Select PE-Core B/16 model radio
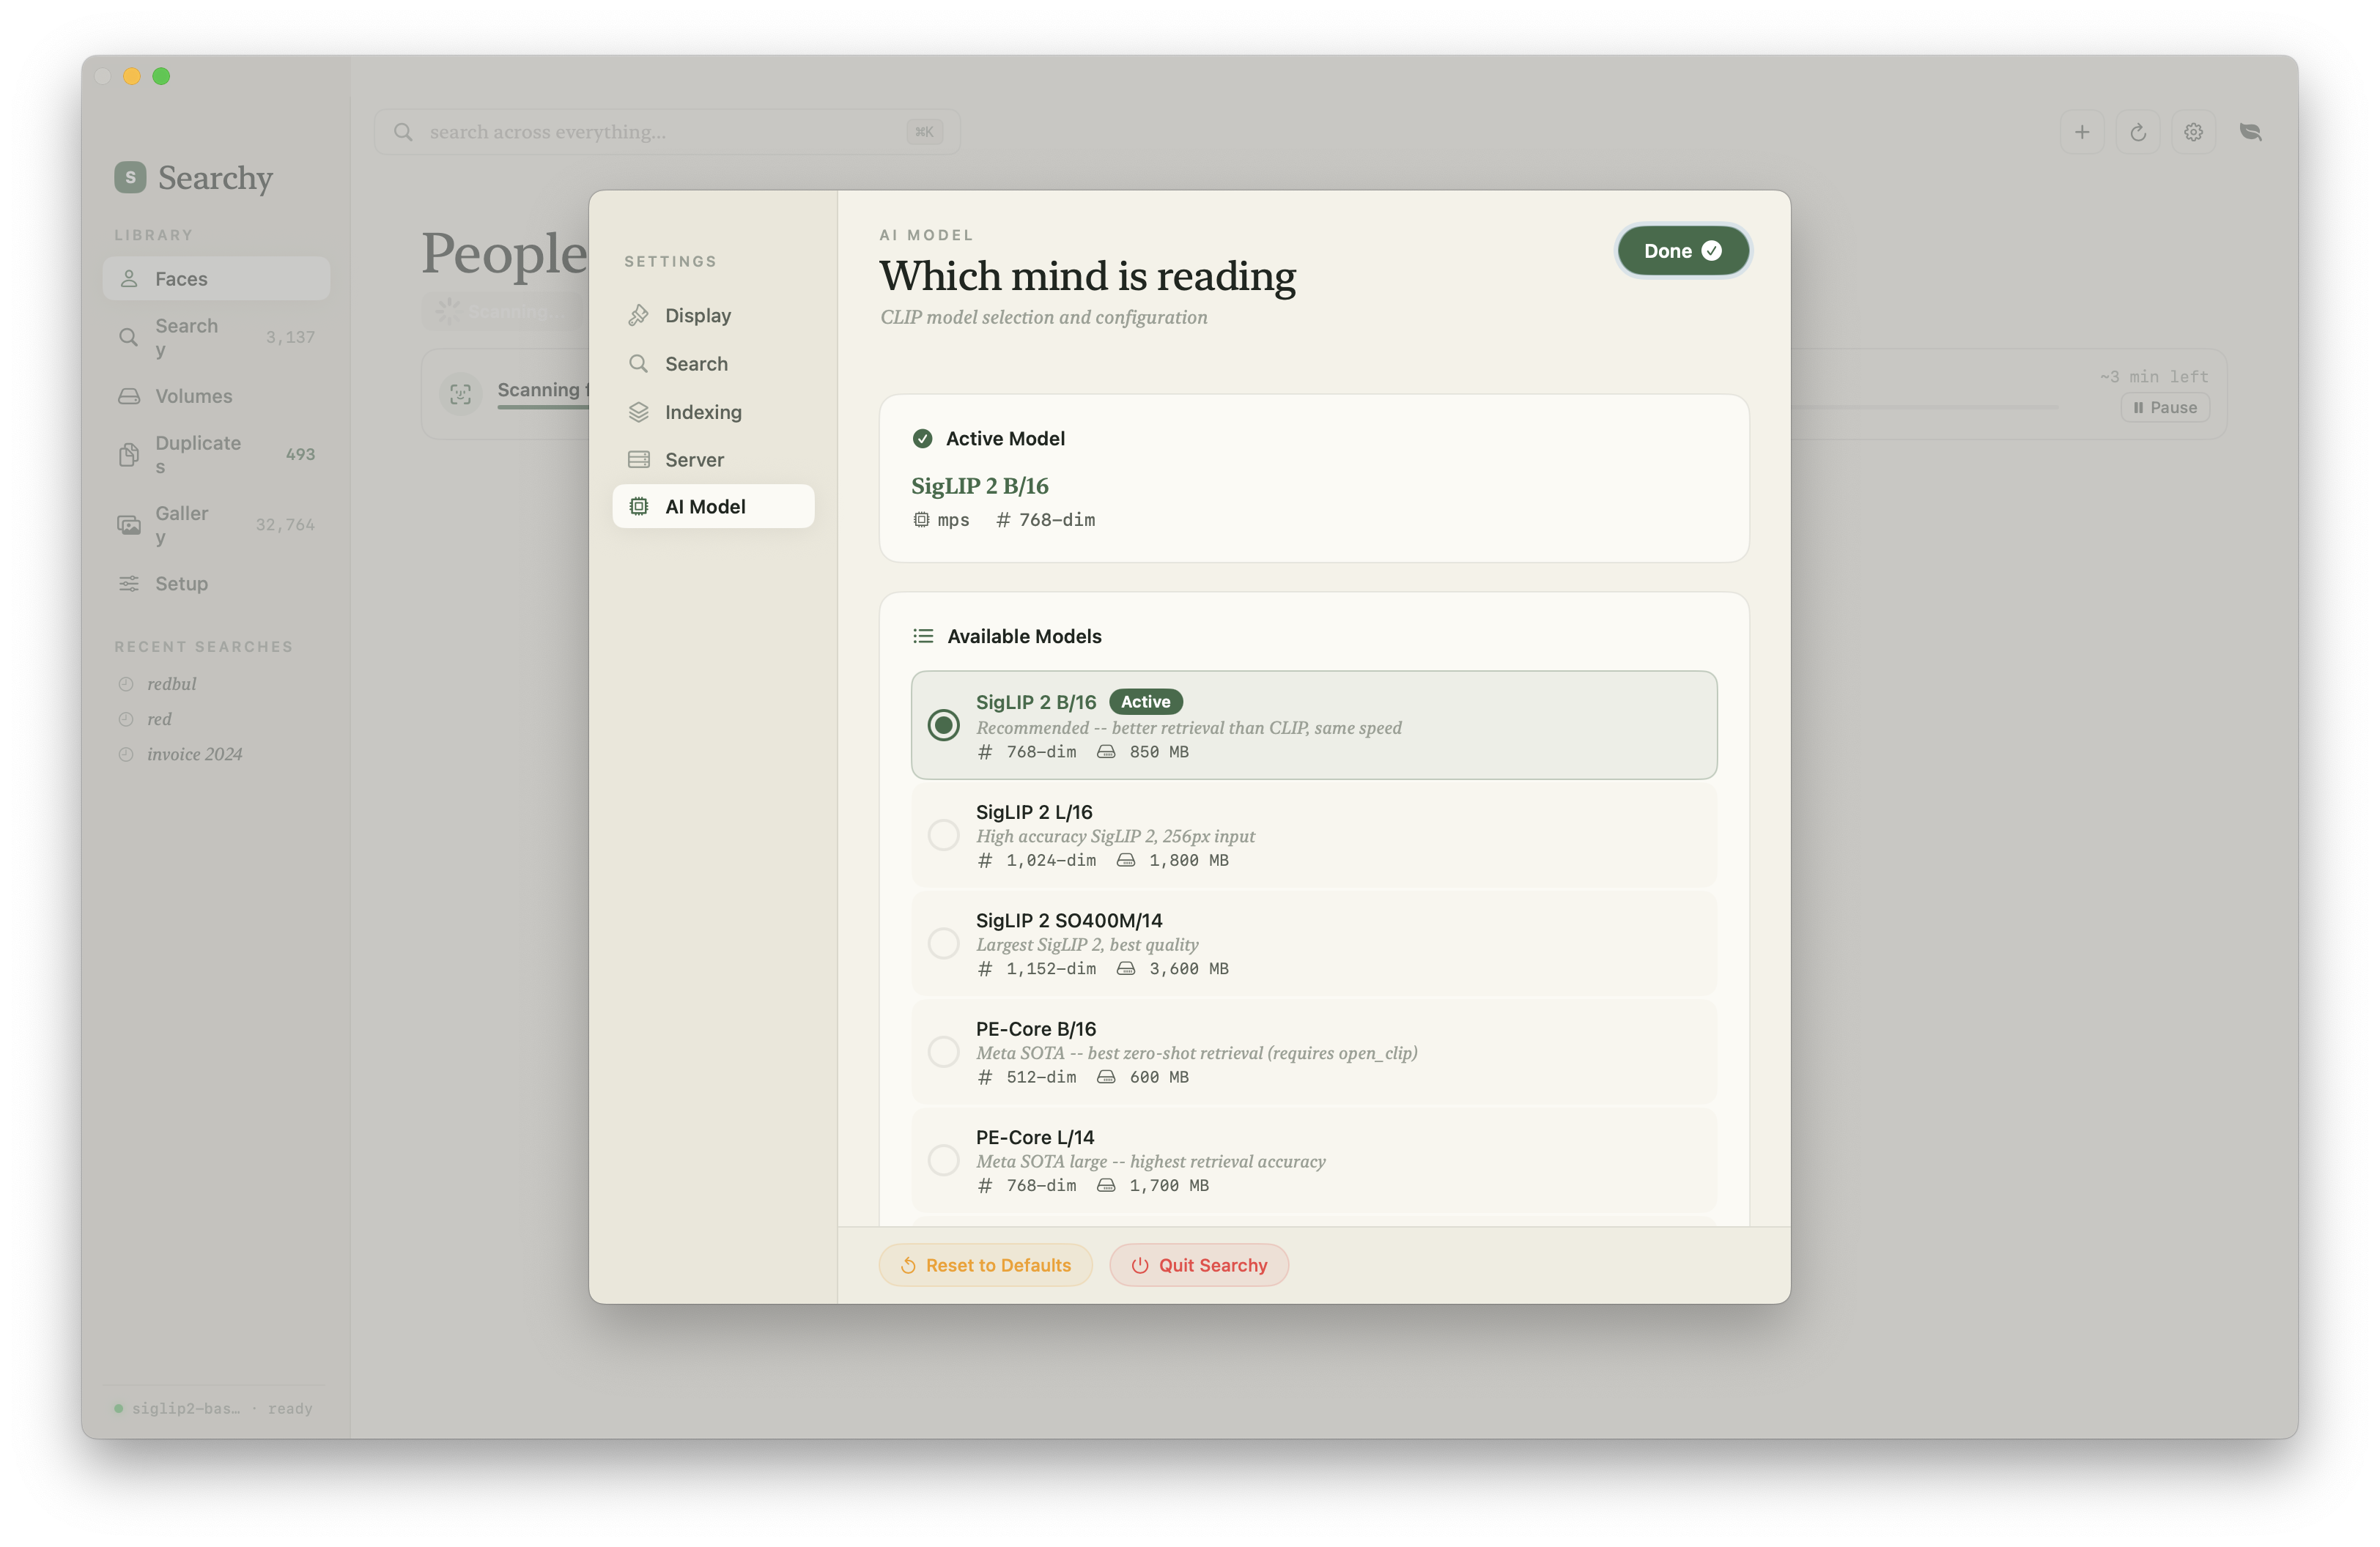The height and width of the screenshot is (1547, 2380). tap(943, 1051)
